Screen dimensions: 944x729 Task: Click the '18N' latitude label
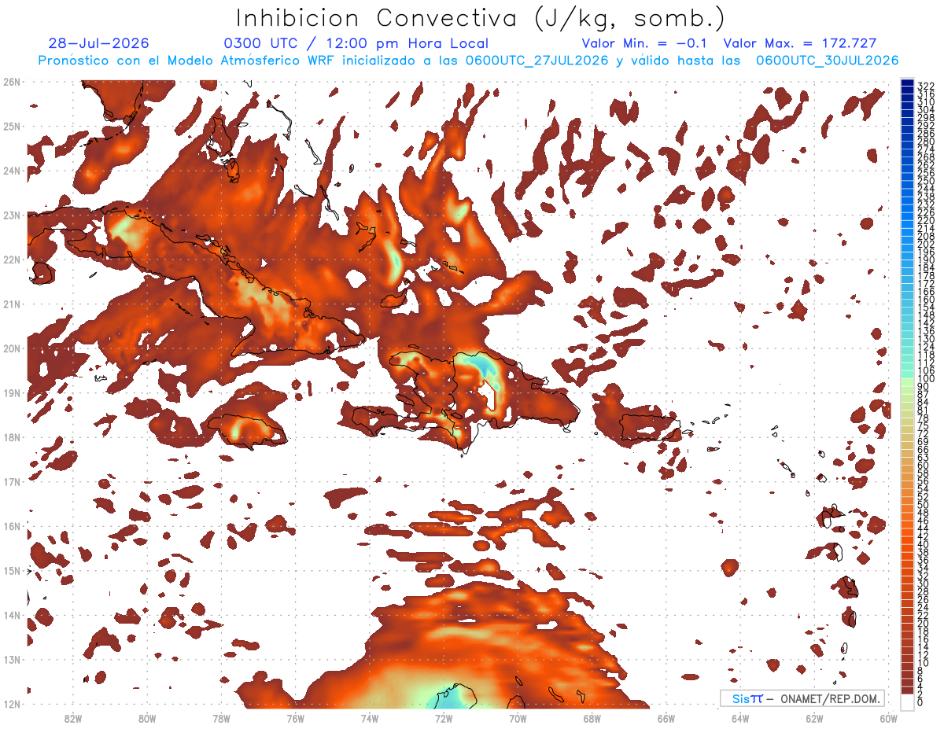tap(12, 437)
